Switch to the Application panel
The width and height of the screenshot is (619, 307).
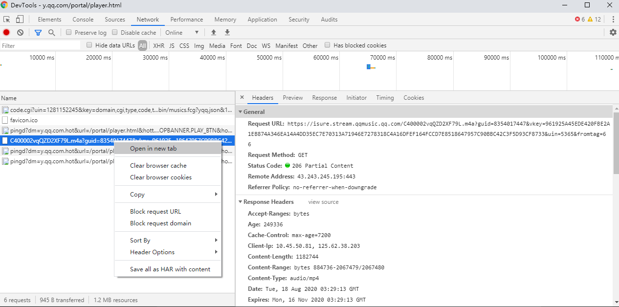(262, 20)
